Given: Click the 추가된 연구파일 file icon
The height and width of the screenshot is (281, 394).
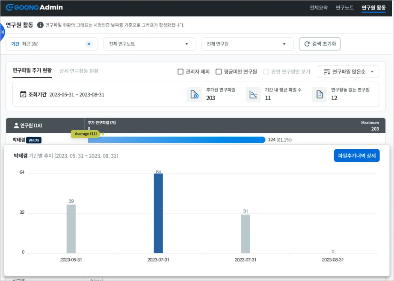Looking at the screenshot, I should (195, 95).
